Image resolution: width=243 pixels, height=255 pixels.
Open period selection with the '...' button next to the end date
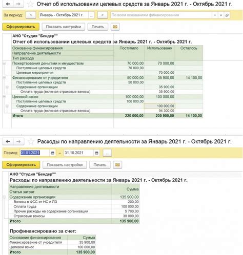107,153
